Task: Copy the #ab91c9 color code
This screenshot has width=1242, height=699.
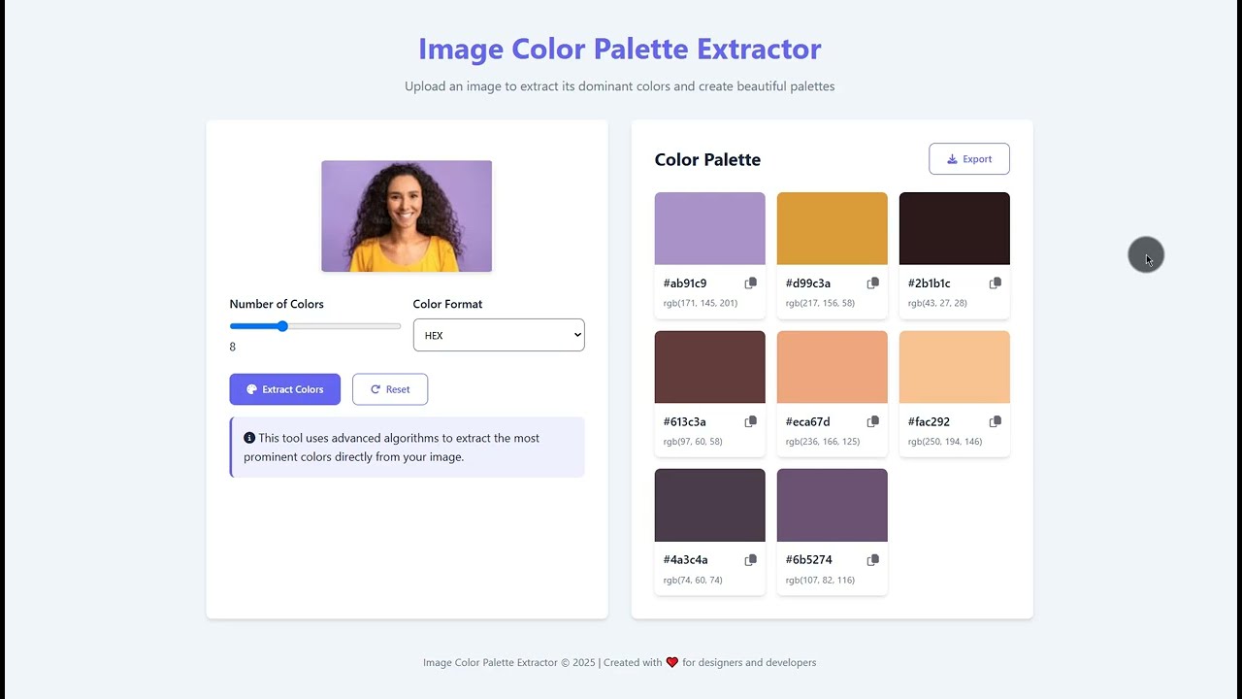Action: click(x=750, y=283)
